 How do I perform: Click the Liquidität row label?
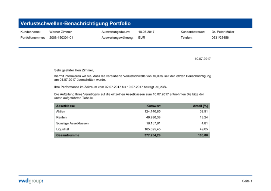[x=63, y=129]
